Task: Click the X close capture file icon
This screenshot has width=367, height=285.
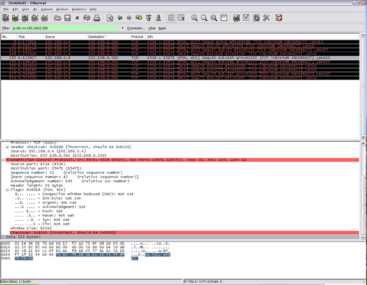Action: pos(78,18)
